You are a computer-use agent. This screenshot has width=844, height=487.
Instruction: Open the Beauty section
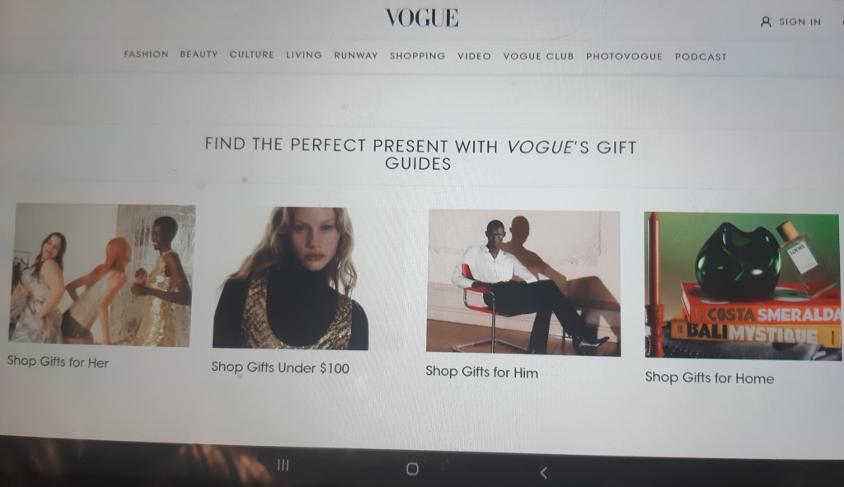click(x=199, y=54)
